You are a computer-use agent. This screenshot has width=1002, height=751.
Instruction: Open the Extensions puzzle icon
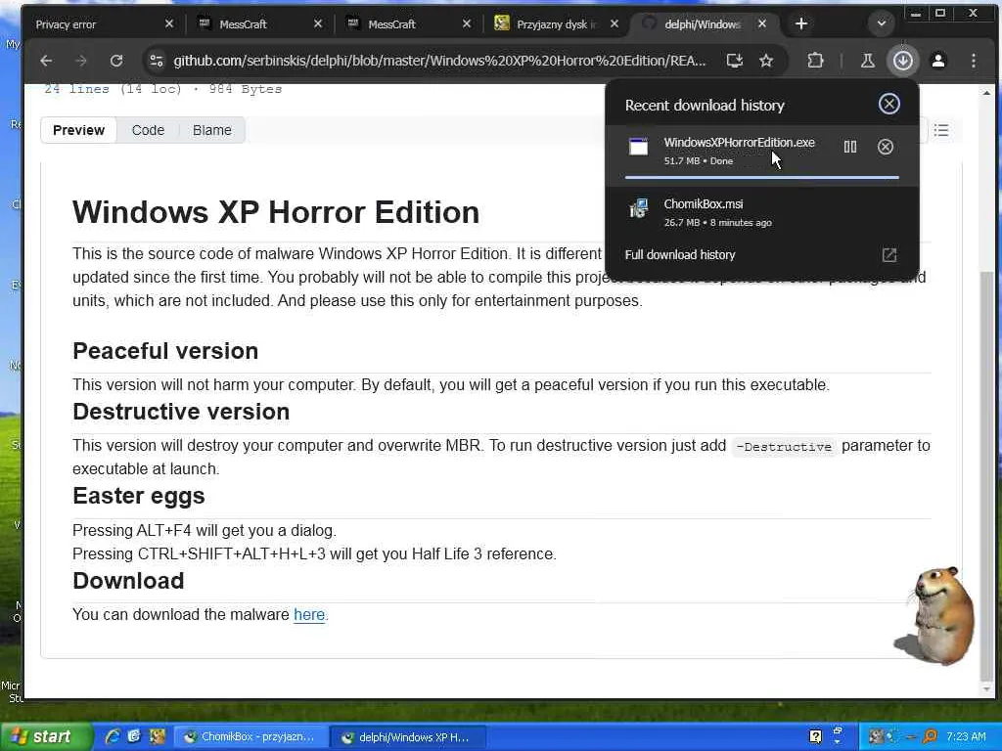(815, 61)
